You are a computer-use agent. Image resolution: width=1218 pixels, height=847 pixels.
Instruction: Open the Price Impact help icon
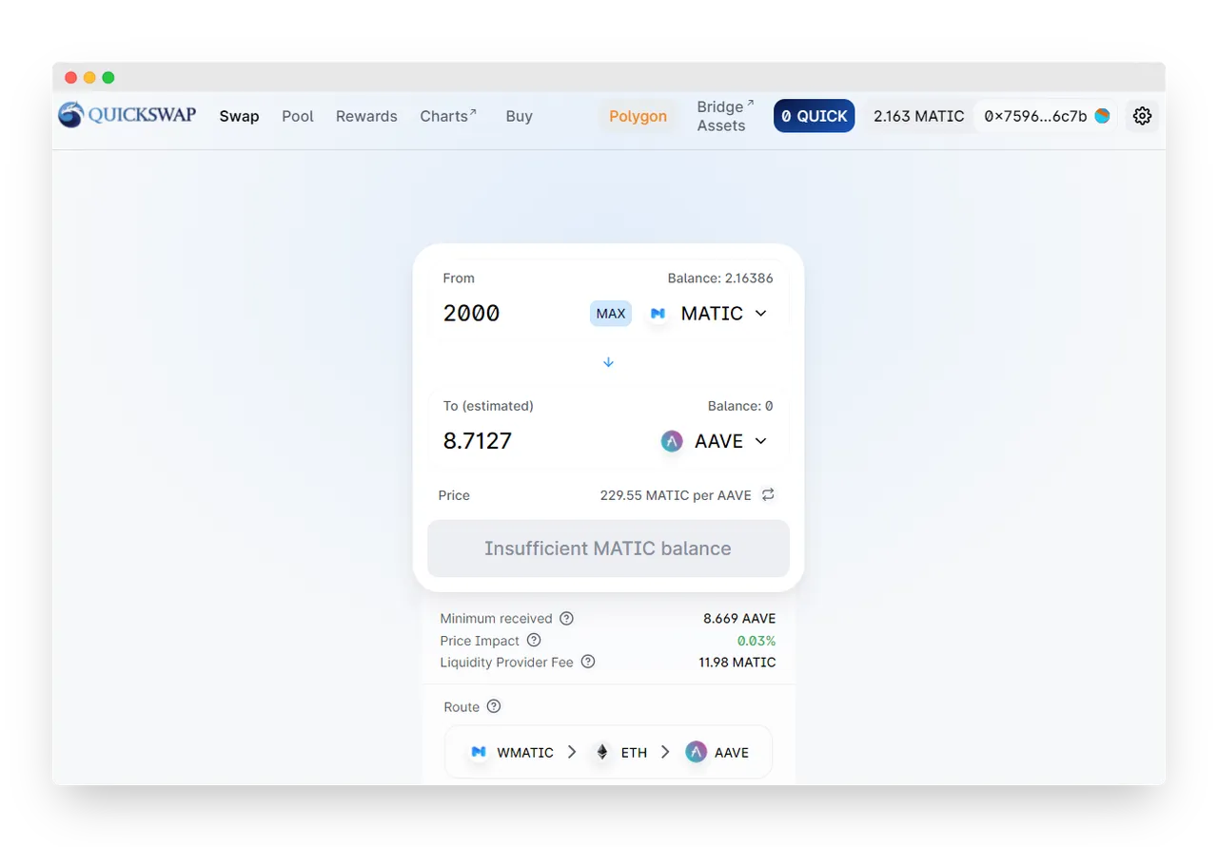pyautogui.click(x=534, y=641)
